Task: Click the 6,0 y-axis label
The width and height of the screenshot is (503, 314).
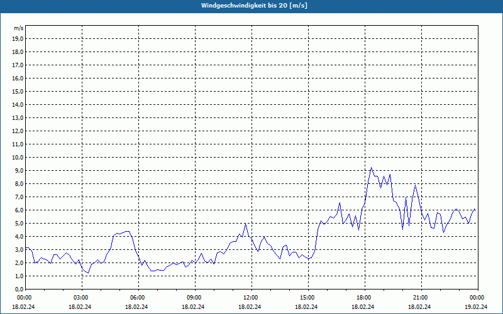Action: click(19, 210)
